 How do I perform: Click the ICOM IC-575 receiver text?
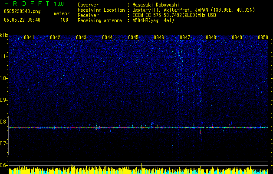tap(174, 15)
